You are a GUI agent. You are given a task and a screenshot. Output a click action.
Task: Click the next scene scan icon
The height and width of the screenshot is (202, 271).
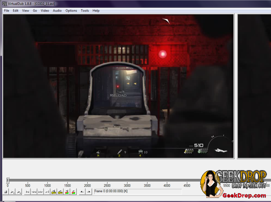[x=73, y=192]
